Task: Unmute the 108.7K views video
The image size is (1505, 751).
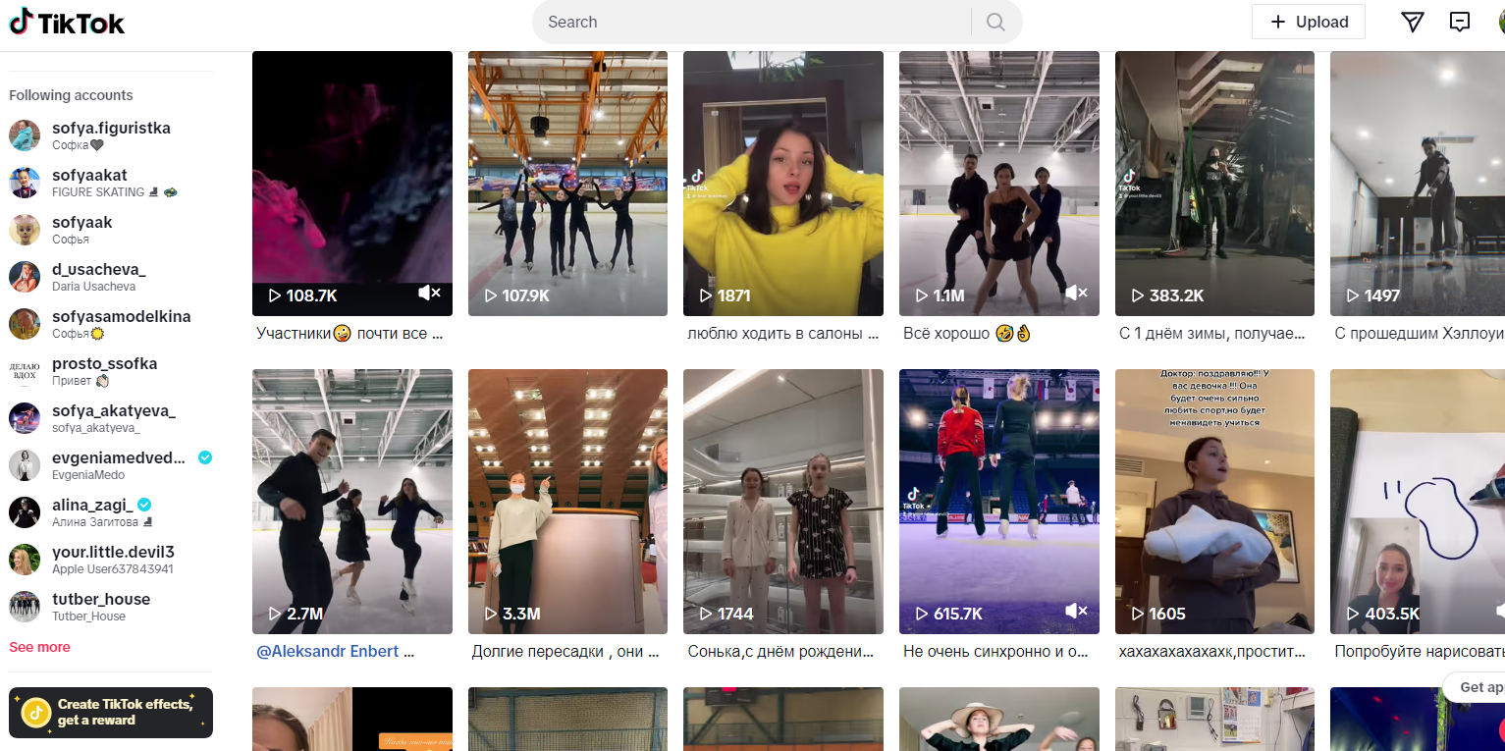Action: click(429, 294)
